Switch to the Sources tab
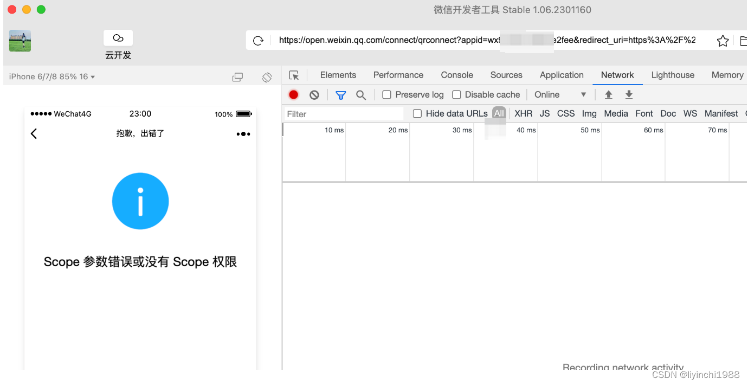 [506, 75]
